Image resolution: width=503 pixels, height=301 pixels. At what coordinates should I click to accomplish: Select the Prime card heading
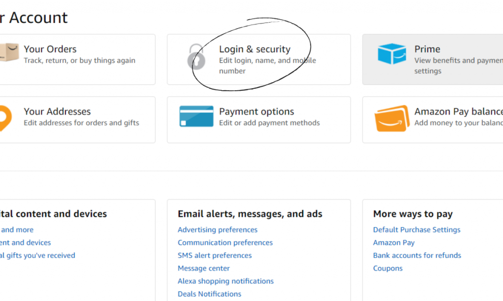tap(427, 49)
